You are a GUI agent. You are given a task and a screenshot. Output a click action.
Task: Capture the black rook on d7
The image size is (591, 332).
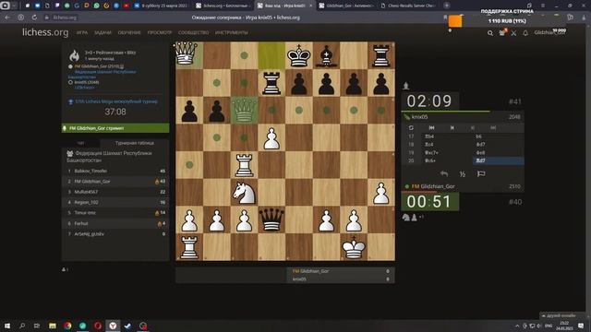pos(271,83)
